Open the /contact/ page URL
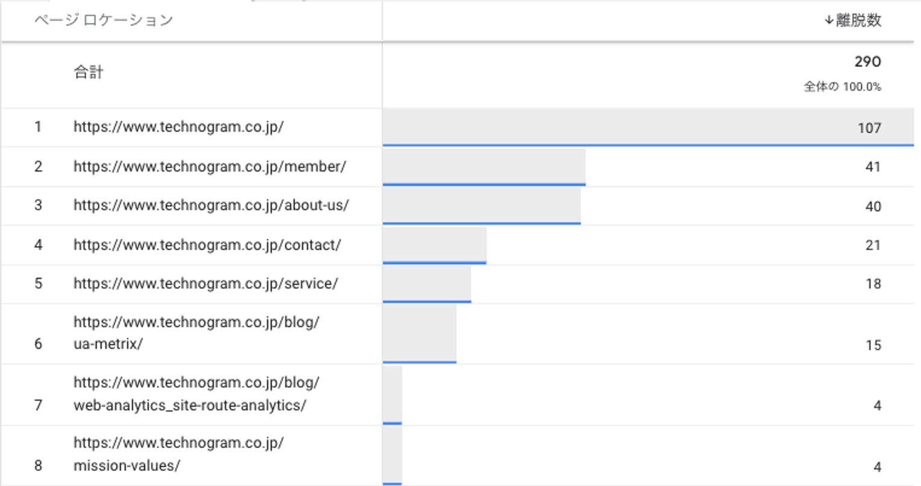The height and width of the screenshot is (486, 921). (x=207, y=245)
